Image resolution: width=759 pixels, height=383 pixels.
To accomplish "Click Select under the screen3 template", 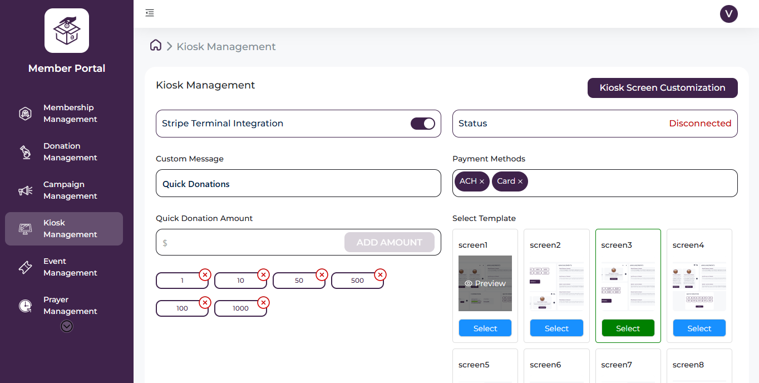I will pos(628,328).
